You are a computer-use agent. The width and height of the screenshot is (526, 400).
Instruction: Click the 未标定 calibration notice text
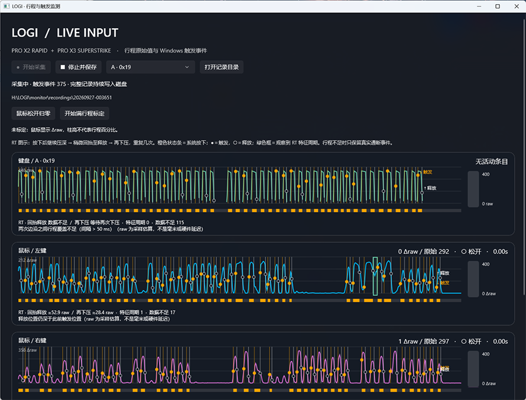coord(65,130)
